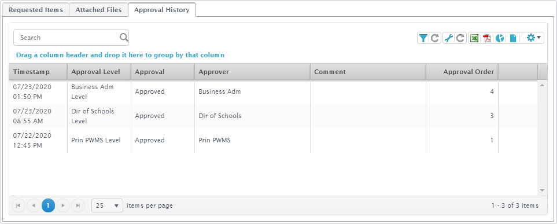Open the items per page dropdown
The height and width of the screenshot is (224, 557).
coord(107,205)
